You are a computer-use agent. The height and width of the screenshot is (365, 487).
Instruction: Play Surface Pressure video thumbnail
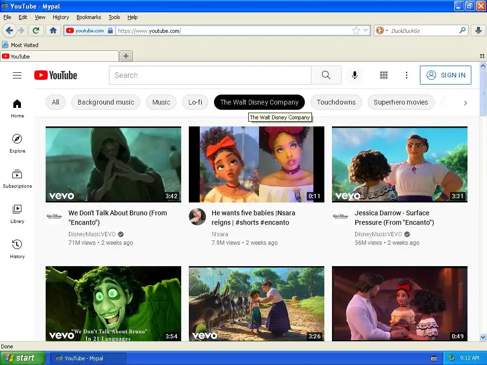pyautogui.click(x=399, y=164)
